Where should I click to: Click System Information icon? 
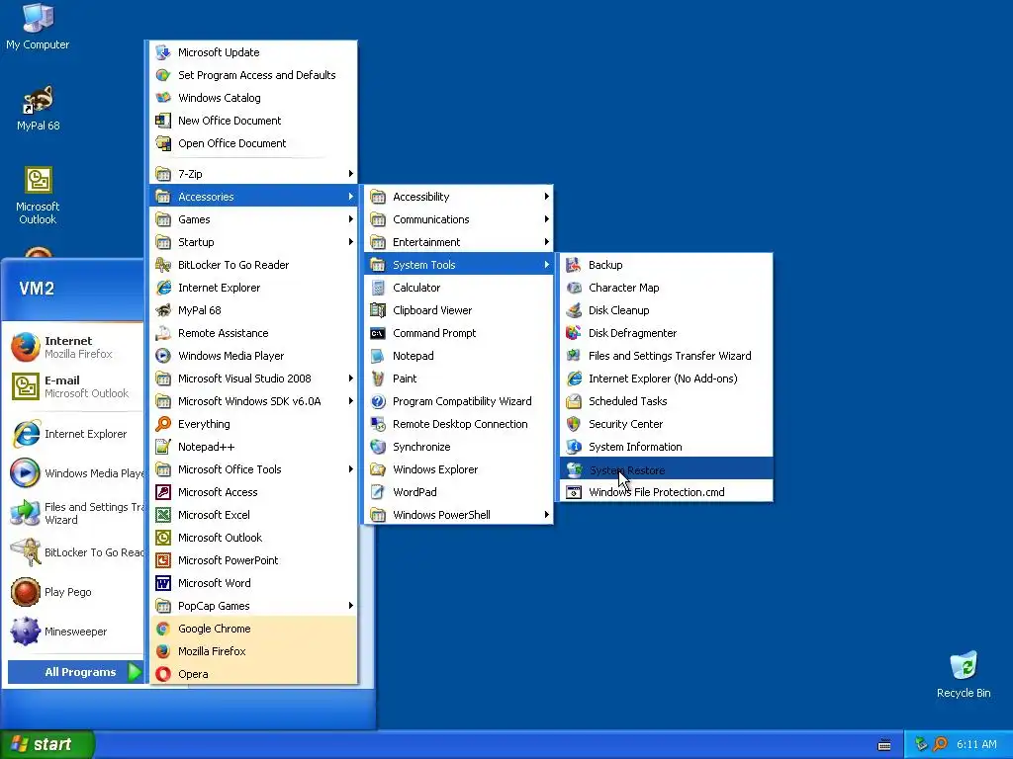[574, 447]
